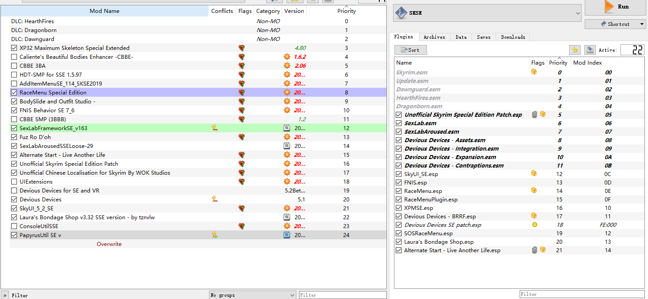648x299 pixels.
Task: Click the archive box flag for RaceMenu.esp
Action: pyautogui.click(x=534, y=191)
